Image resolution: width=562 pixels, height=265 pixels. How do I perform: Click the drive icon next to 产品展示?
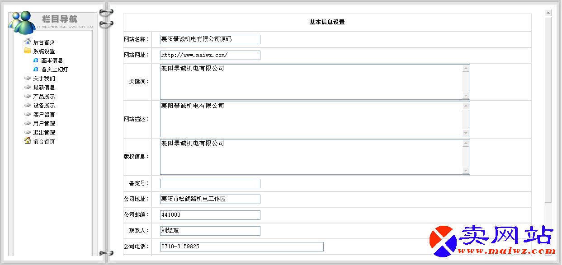click(28, 96)
